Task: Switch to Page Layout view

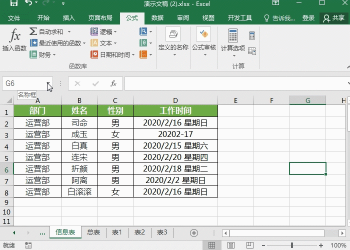Action: click(x=231, y=245)
